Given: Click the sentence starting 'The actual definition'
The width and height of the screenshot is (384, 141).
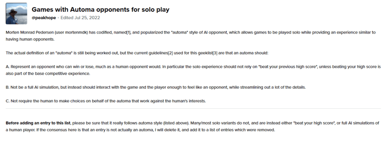Looking at the screenshot, I should tap(137, 53).
